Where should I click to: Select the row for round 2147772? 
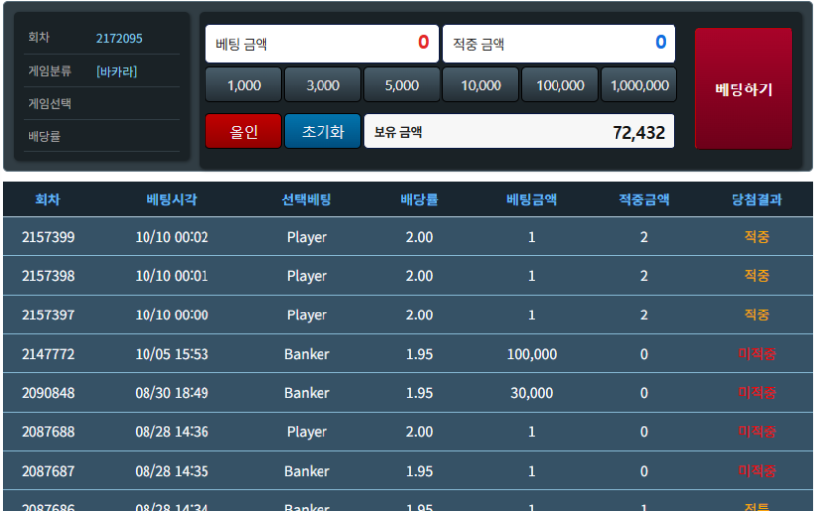click(x=408, y=354)
